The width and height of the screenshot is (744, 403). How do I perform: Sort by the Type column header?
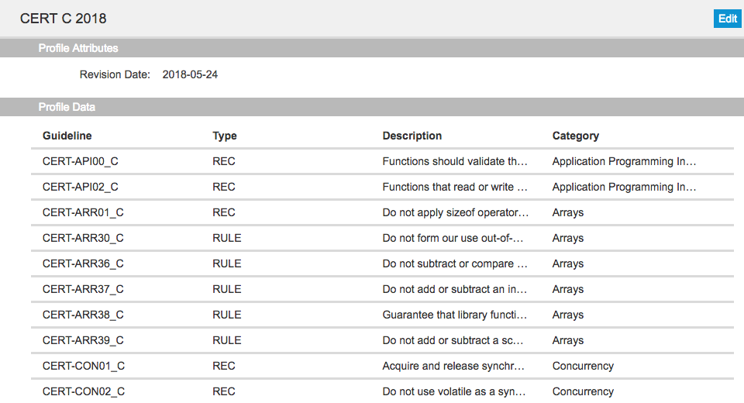(x=225, y=136)
